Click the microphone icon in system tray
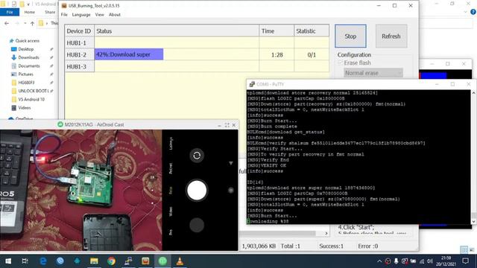The image size is (477, 268). (396, 261)
